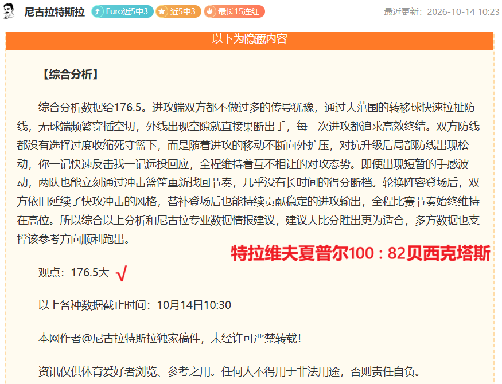
Task: Click the up-arrow icon in Euro badge
Action: click(x=98, y=12)
